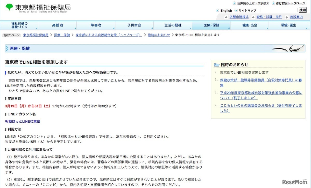
Task: Click the arrow icon beside 音声読み上げ・文字拡大
Action: (x=234, y=3)
